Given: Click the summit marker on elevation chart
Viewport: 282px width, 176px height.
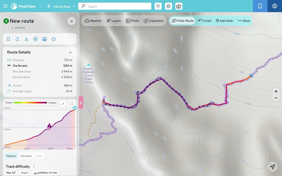Looking at the screenshot, I should point(75,108).
